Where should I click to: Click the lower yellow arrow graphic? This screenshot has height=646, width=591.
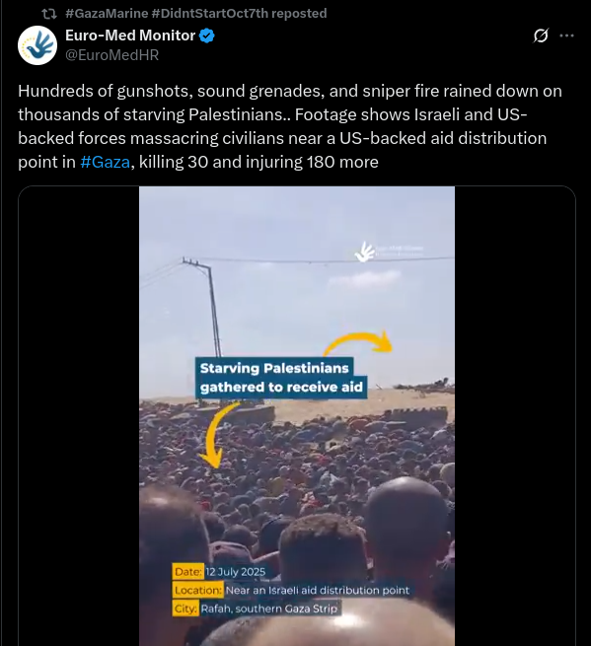tap(219, 436)
